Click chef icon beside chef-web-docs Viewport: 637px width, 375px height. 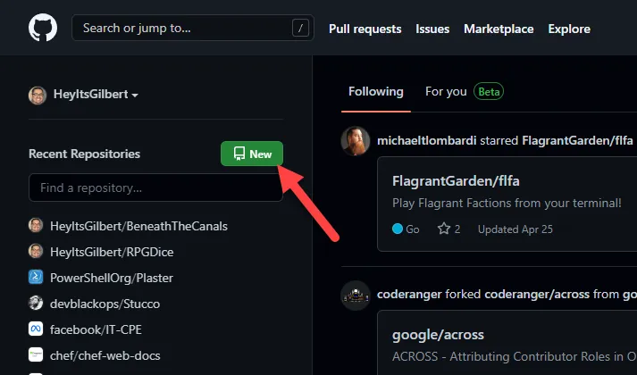tap(36, 354)
